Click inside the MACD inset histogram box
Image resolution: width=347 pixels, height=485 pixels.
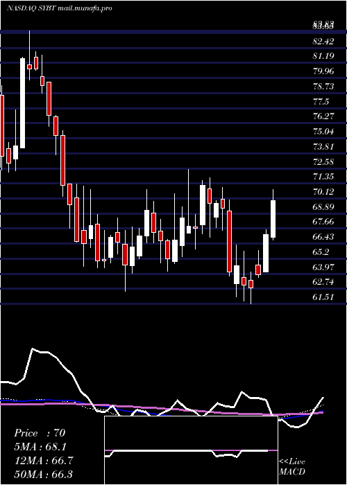[x=191, y=450]
